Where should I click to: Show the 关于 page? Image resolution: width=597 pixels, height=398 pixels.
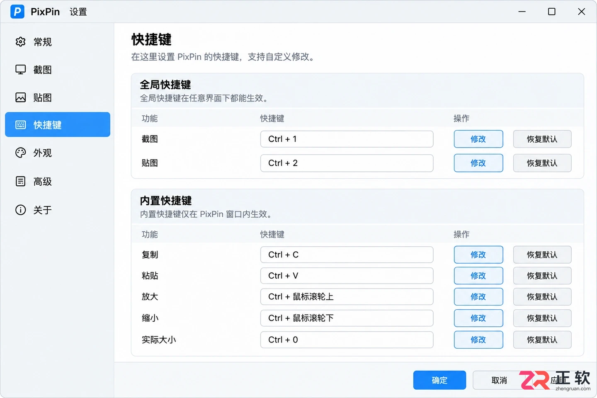click(58, 210)
